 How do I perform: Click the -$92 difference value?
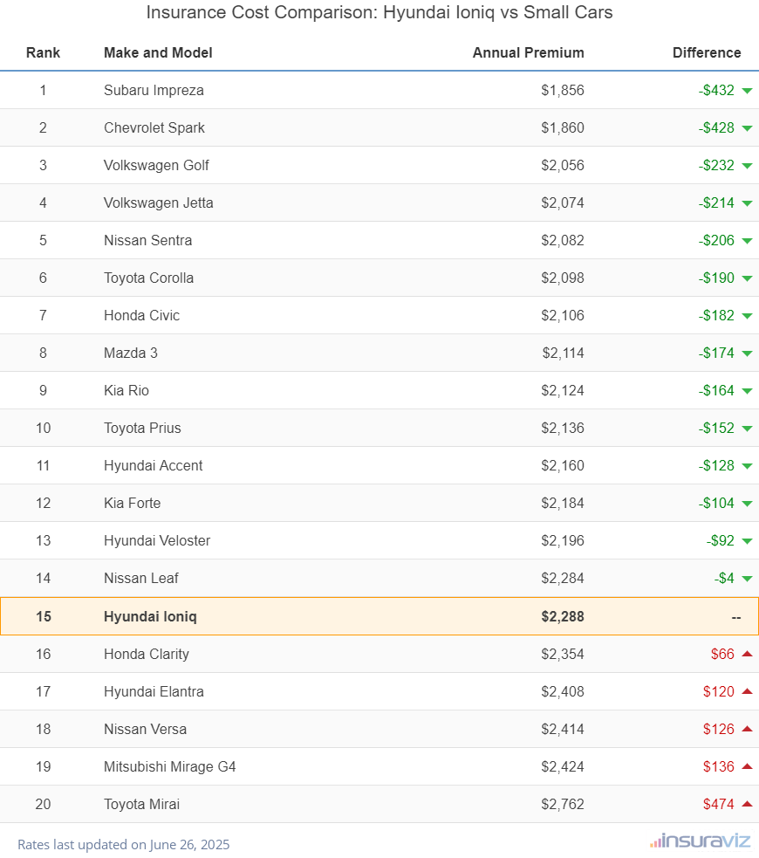point(720,540)
